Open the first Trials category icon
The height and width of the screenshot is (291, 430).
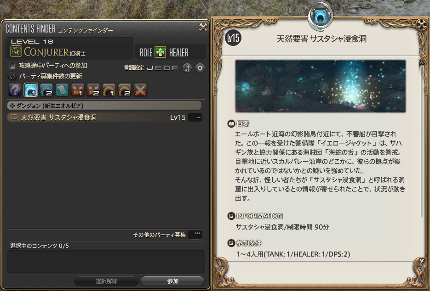[x=78, y=90]
